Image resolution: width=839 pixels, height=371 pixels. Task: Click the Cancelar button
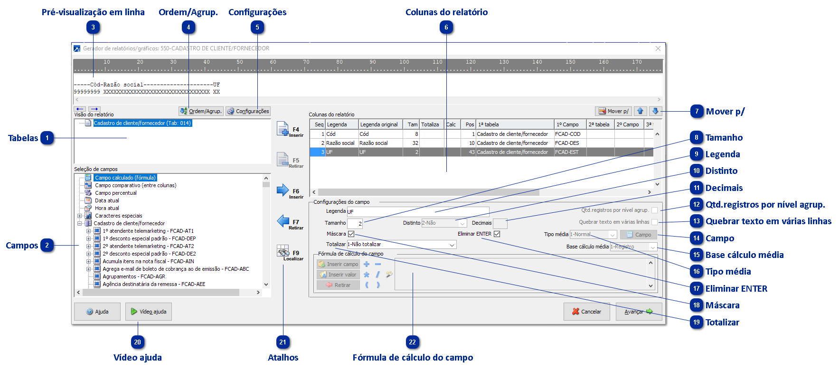[586, 312]
